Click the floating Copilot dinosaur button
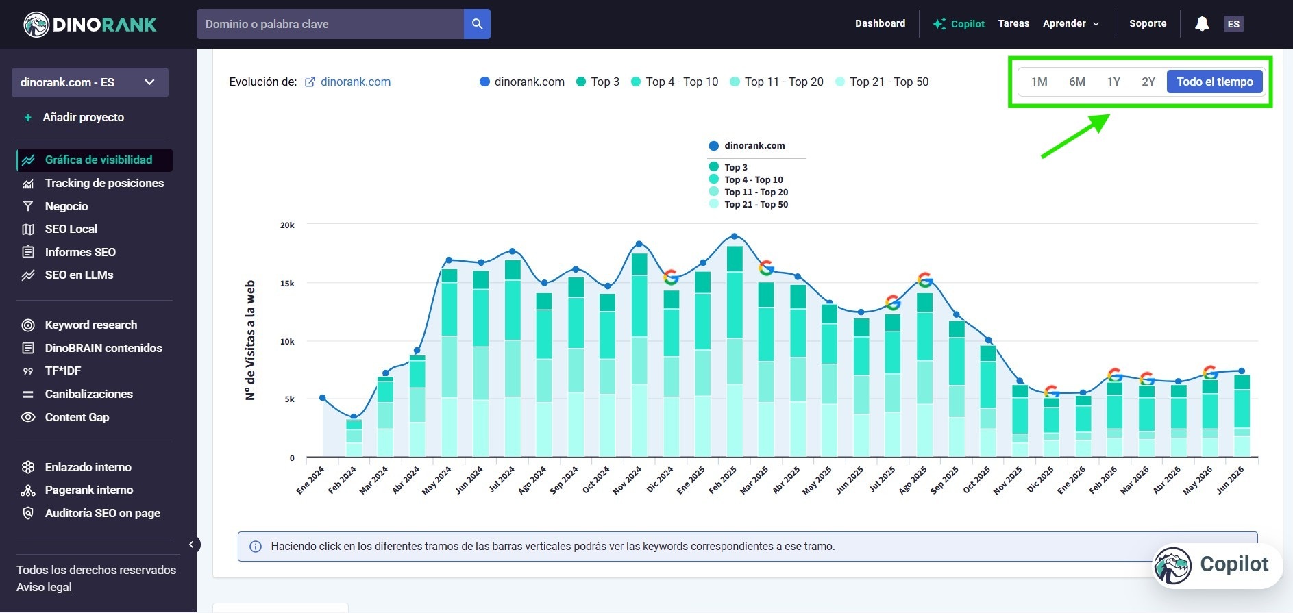The image size is (1293, 613). (x=1218, y=565)
